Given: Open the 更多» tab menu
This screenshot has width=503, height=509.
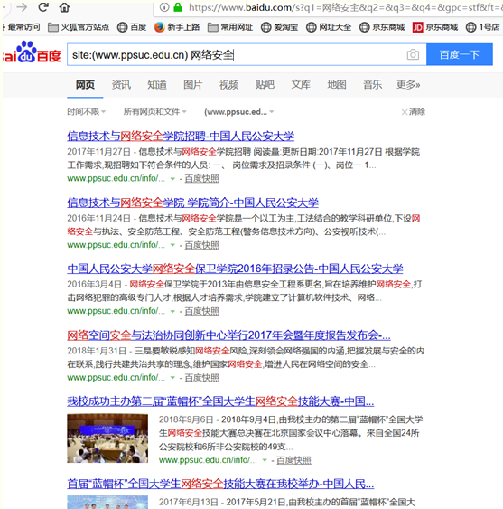Looking at the screenshot, I should pyautogui.click(x=408, y=85).
